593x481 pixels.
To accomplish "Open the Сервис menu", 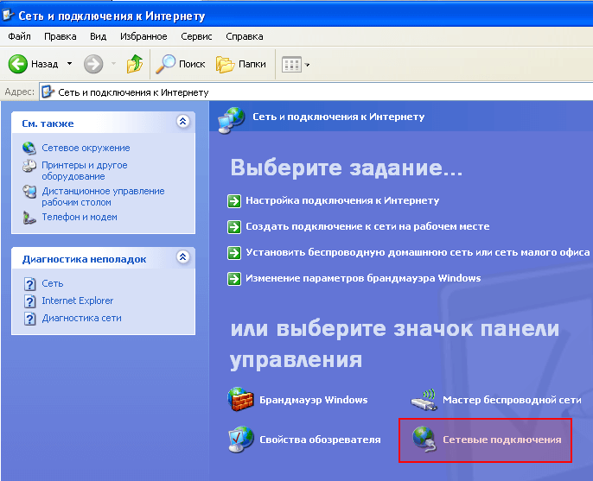I will click(196, 36).
